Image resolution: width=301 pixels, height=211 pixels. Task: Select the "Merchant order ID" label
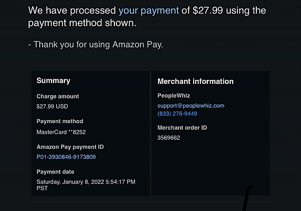click(x=182, y=128)
